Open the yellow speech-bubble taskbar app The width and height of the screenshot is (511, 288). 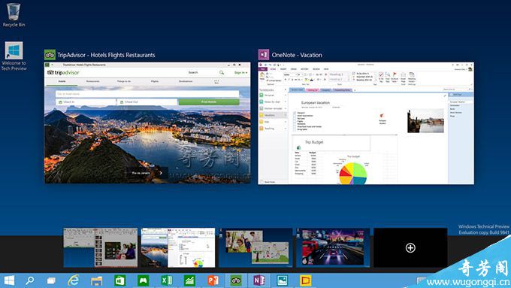305,280
